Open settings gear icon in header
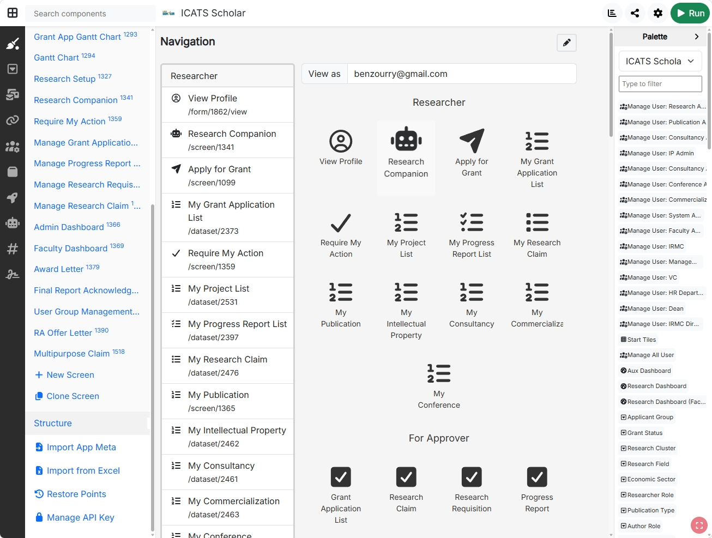712x538 pixels. [658, 13]
